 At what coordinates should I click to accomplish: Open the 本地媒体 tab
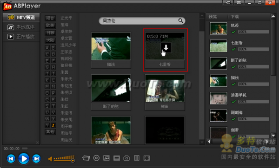point(21,27)
